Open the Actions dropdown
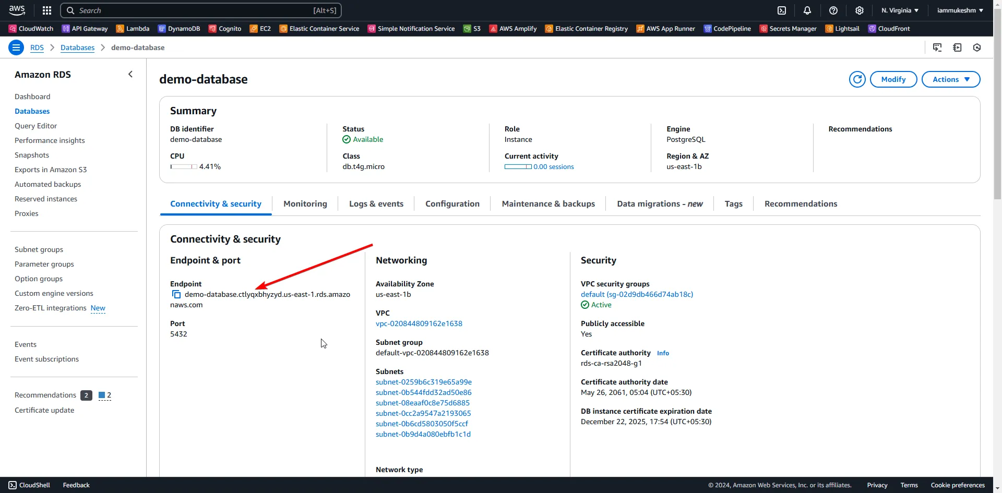The image size is (1002, 493). [x=951, y=79]
